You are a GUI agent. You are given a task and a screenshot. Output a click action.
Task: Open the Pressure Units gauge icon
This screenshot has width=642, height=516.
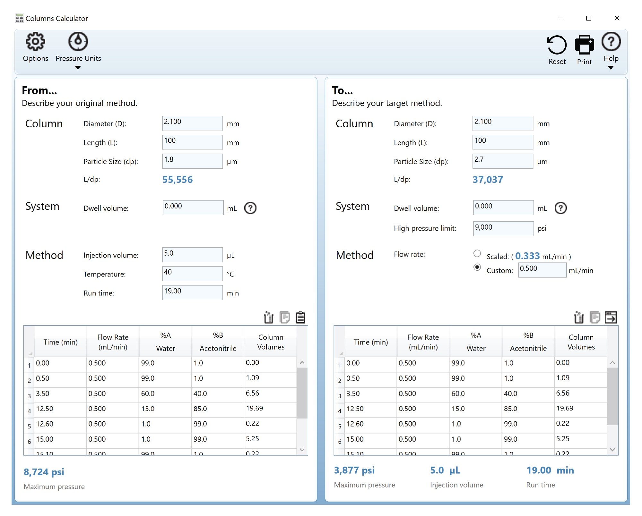(x=78, y=41)
